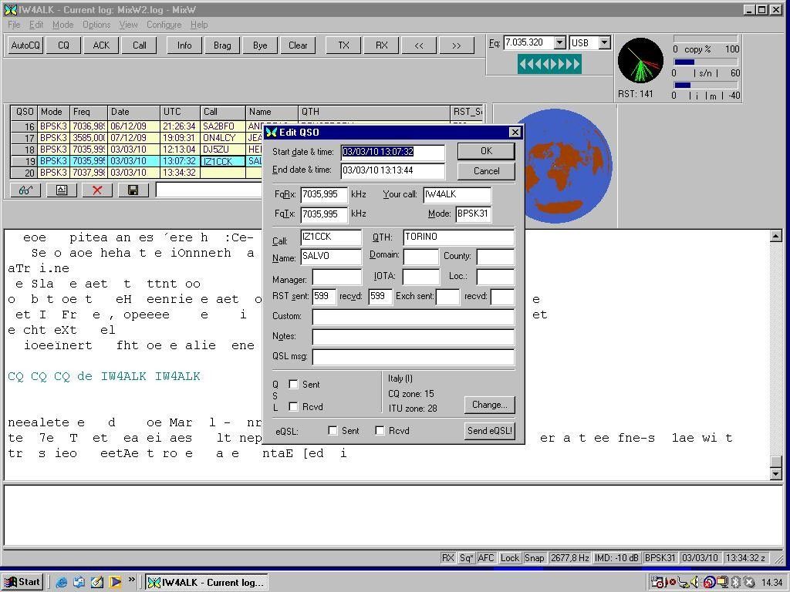
Task: Click the Brag macro button
Action: point(222,45)
